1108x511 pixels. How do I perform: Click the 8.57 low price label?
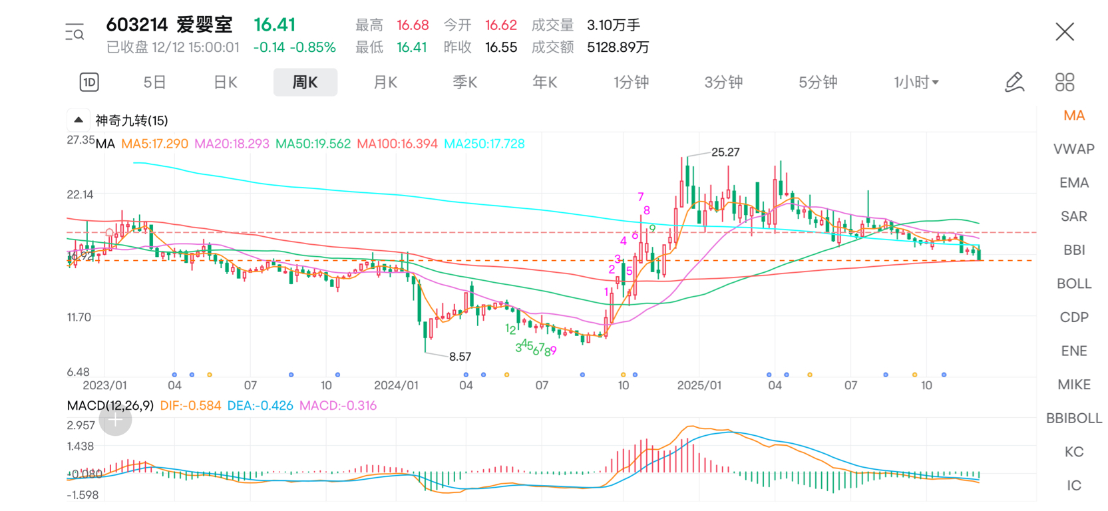click(x=460, y=357)
